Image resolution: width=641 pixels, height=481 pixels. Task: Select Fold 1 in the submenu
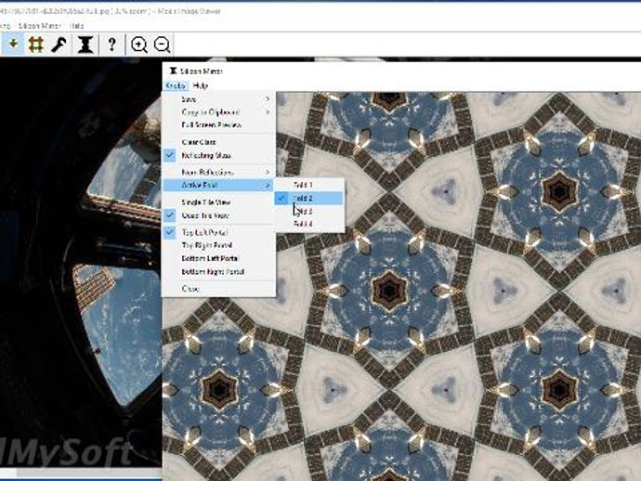click(308, 185)
